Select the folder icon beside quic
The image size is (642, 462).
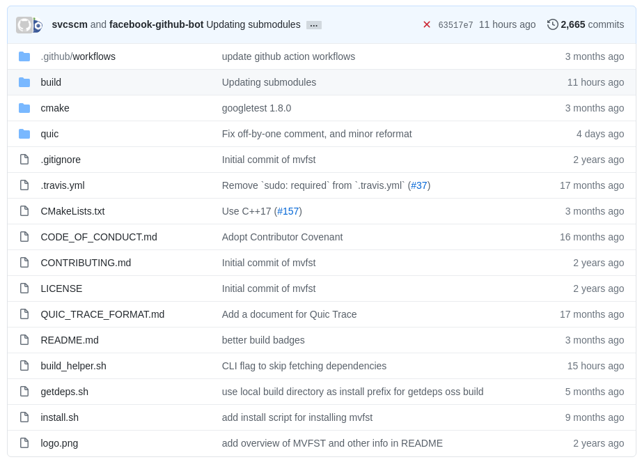click(x=24, y=133)
